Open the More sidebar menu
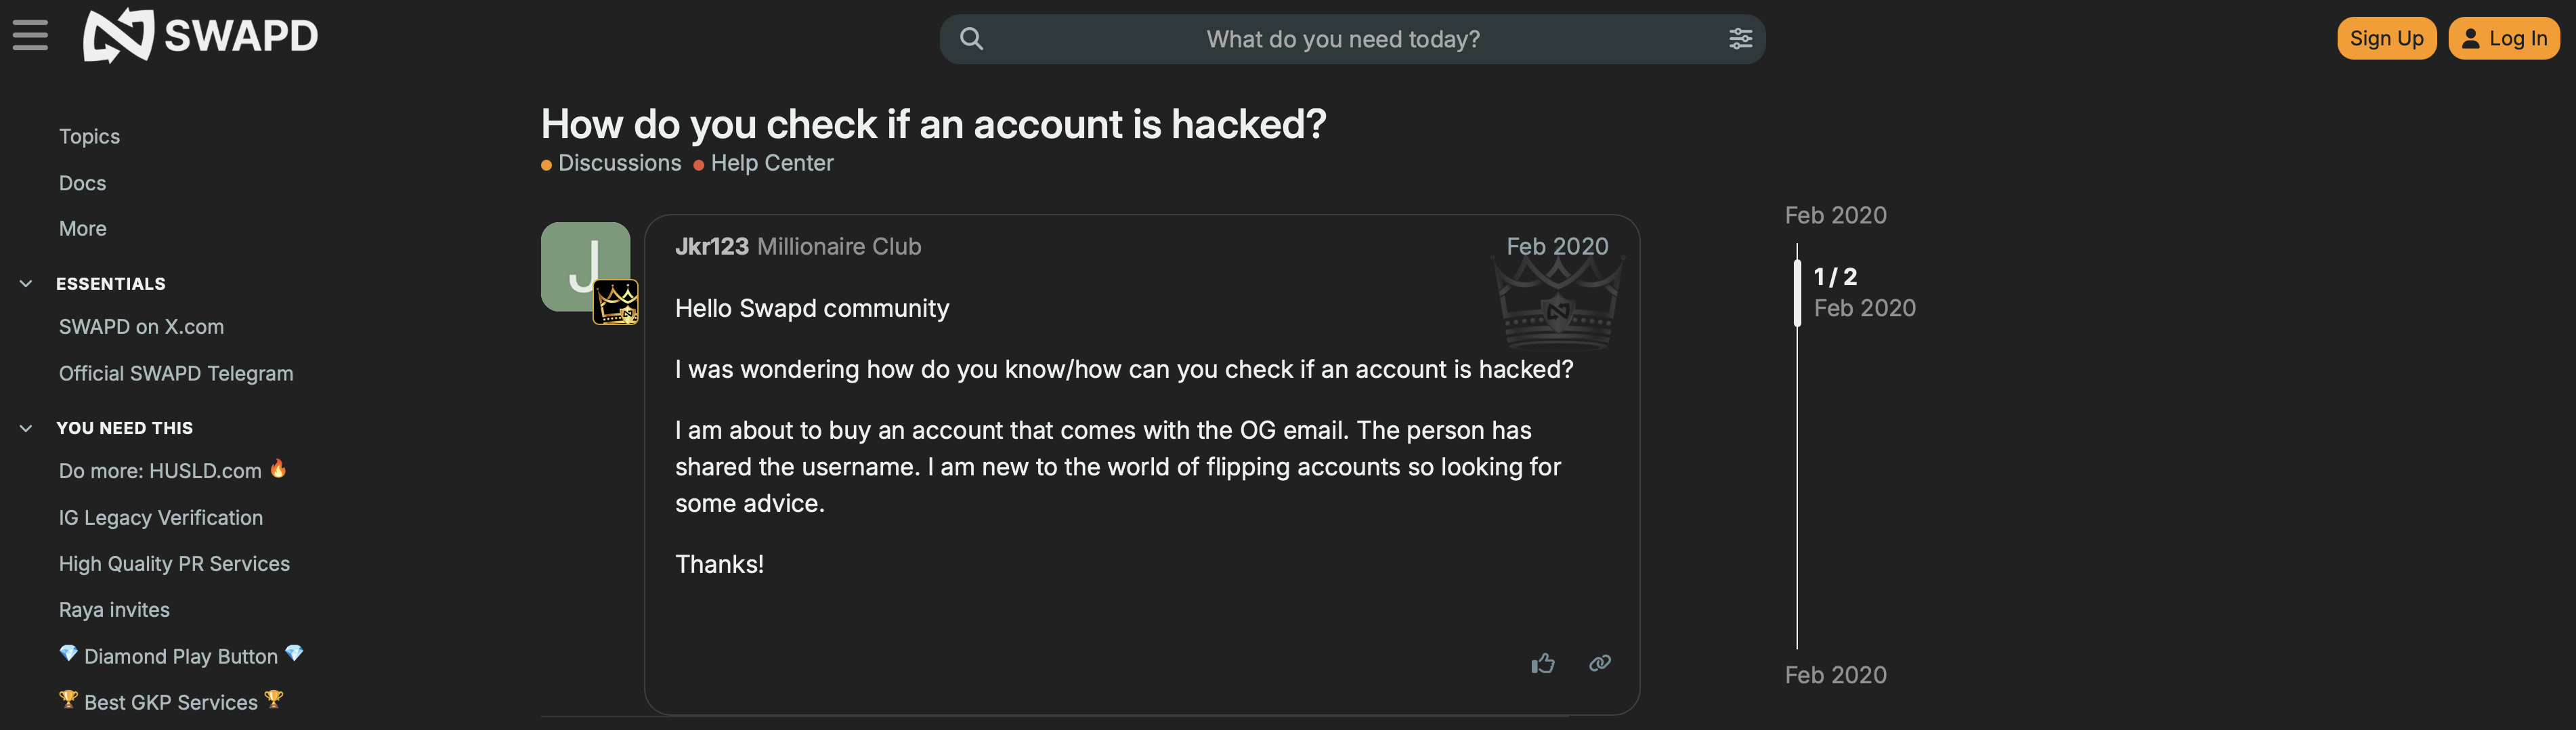 [82, 229]
